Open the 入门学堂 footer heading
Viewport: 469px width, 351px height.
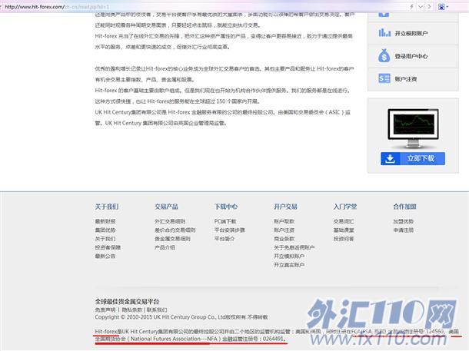345,207
